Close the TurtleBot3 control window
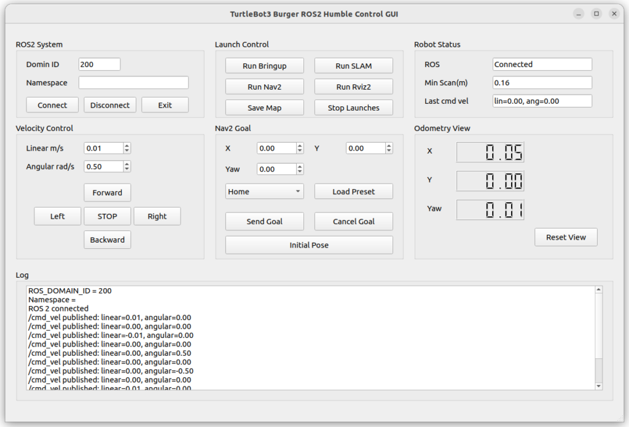 pyautogui.click(x=614, y=14)
